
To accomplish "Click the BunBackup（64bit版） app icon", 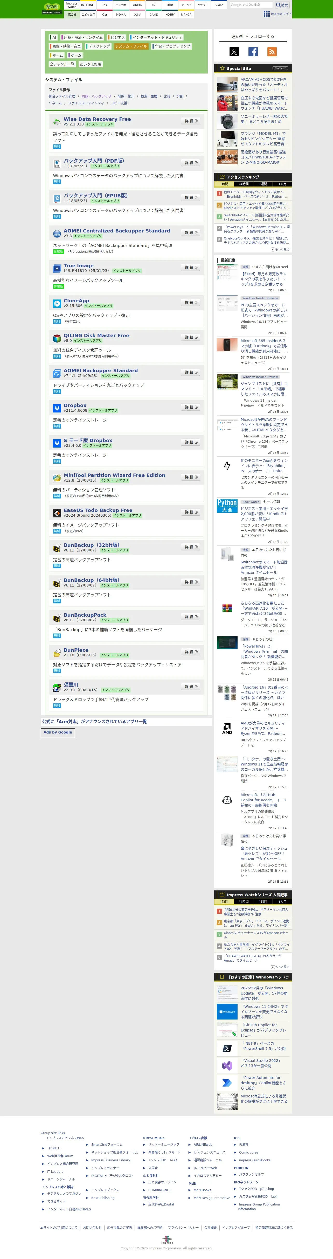I will coord(57,583).
